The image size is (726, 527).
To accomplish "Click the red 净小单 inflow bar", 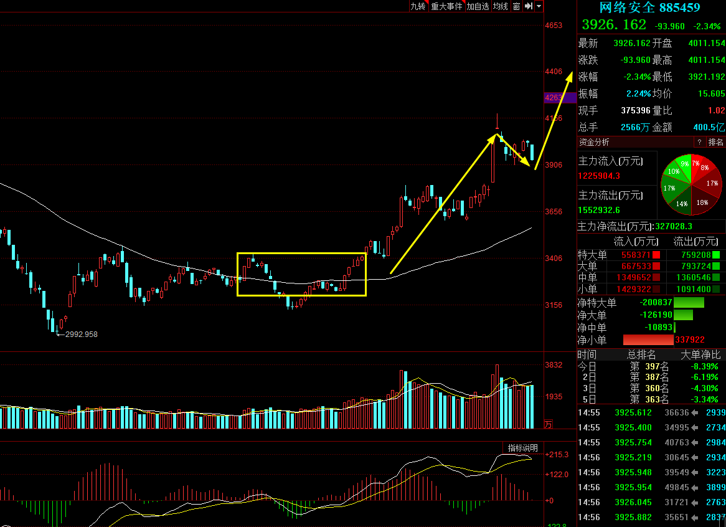I will (648, 340).
